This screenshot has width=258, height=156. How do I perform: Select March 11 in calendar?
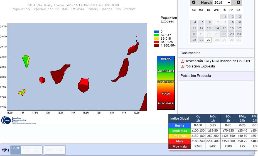coord(194,28)
